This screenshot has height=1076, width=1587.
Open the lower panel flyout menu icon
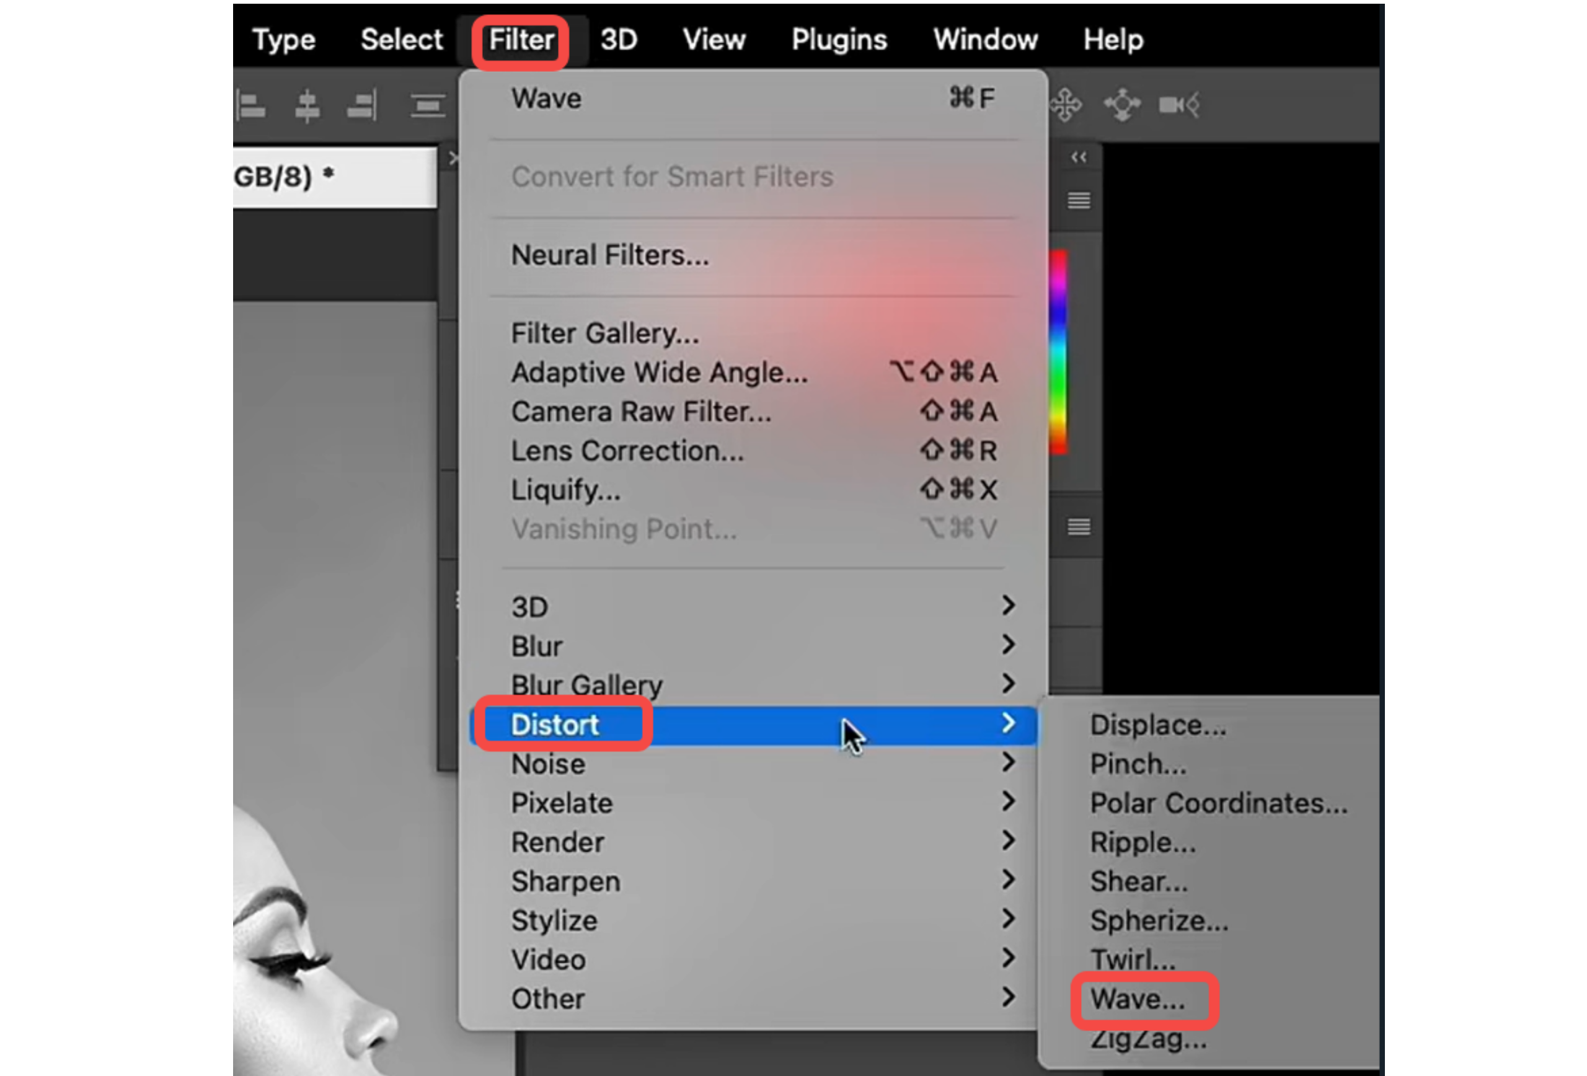click(1077, 526)
